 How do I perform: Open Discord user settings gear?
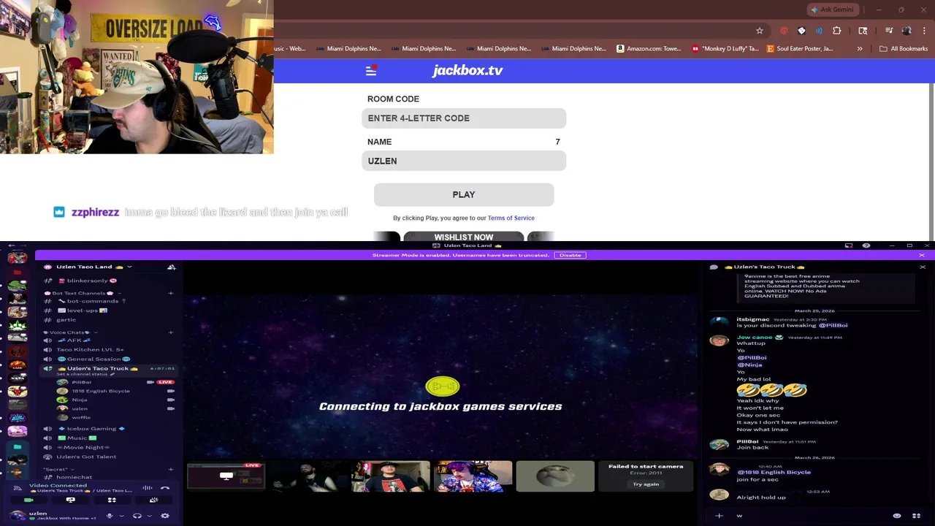coord(165,516)
